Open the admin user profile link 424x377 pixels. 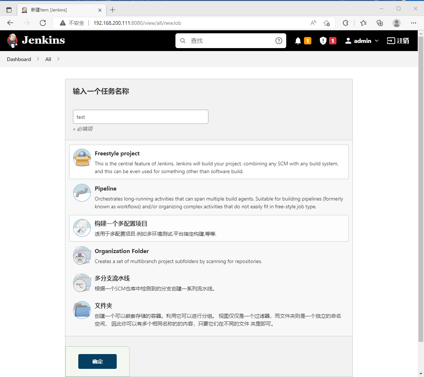coord(358,41)
